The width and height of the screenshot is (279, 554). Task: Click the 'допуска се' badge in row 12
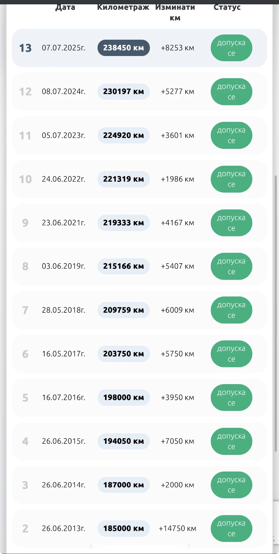point(231,92)
